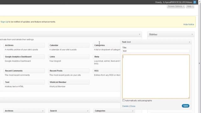Select the Archives available widget
Screen dimensions: 201x113
[x=24, y=45]
